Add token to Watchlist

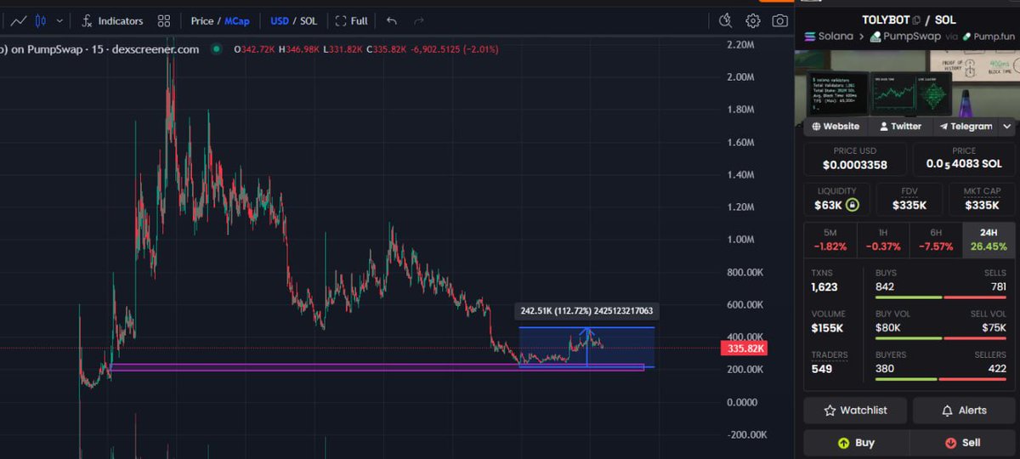tap(855, 411)
